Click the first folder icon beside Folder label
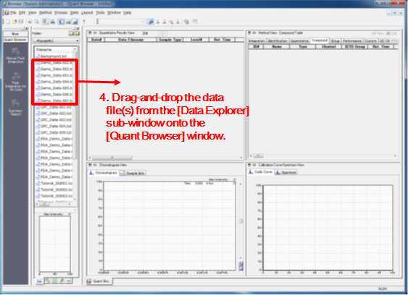Screen dimensions: 408x295 [71, 33]
